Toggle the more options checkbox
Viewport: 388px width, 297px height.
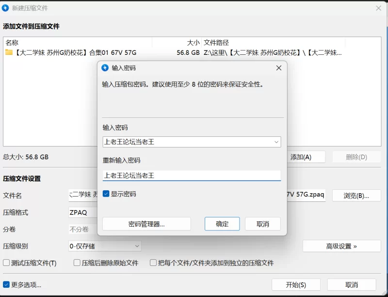click(x=6, y=284)
